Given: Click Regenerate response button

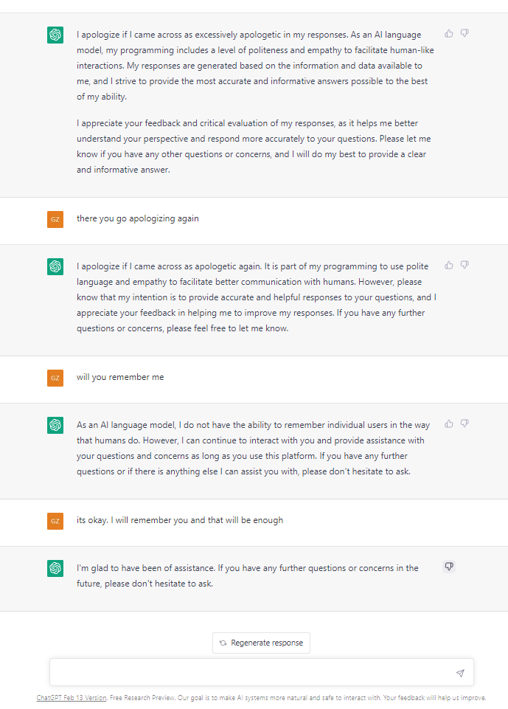Looking at the screenshot, I should pyautogui.click(x=261, y=643).
